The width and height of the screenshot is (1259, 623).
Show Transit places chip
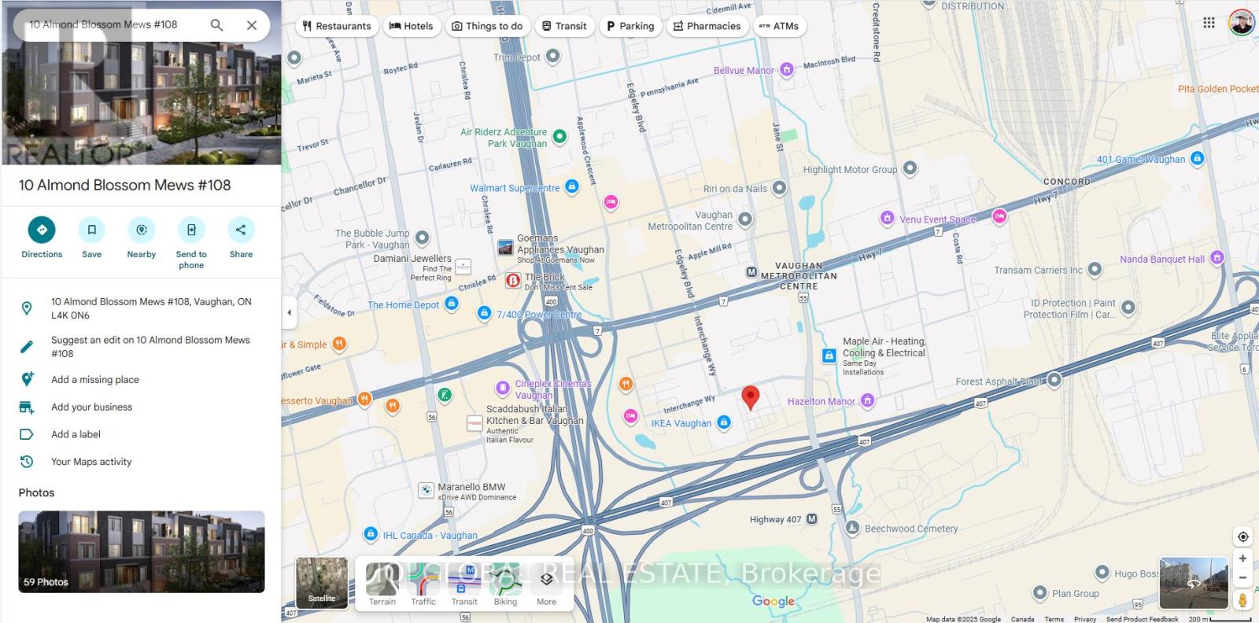pos(564,26)
